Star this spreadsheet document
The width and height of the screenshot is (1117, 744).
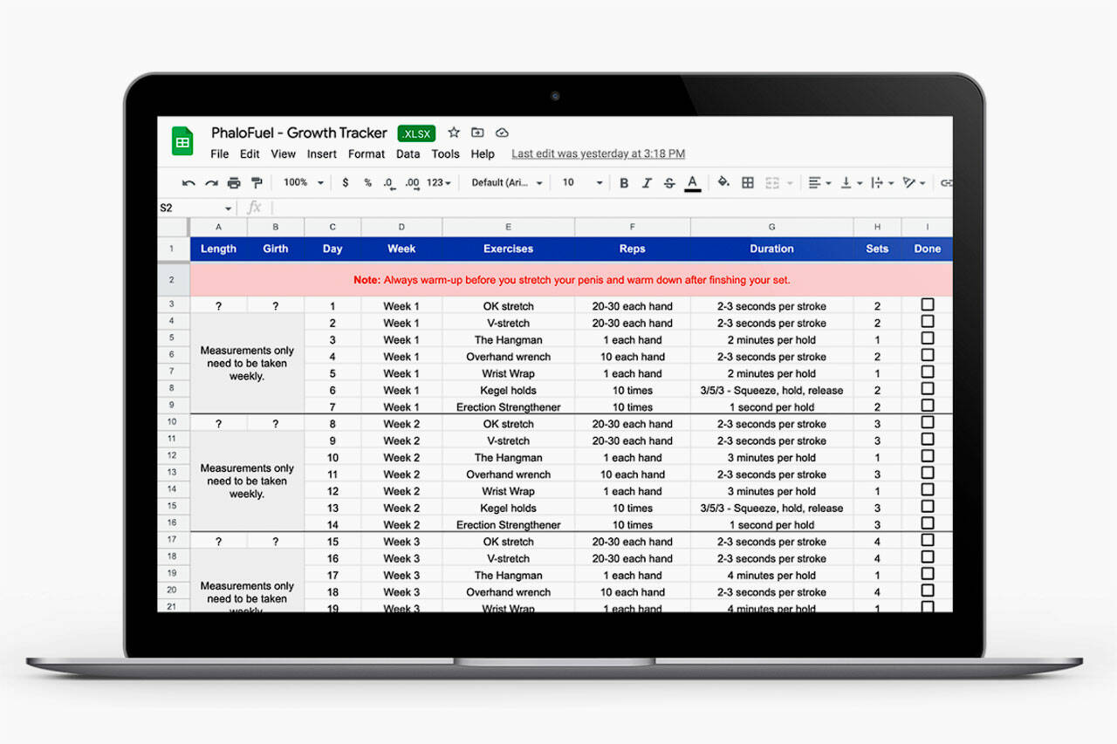(454, 133)
